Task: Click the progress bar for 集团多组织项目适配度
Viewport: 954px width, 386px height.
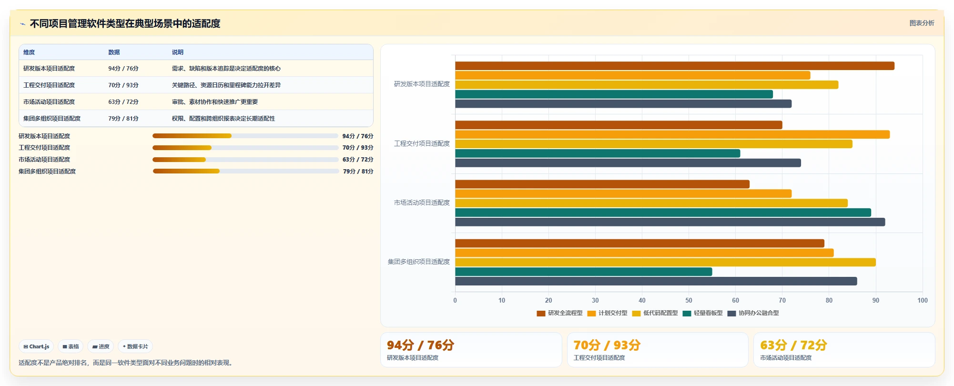Action: click(246, 171)
